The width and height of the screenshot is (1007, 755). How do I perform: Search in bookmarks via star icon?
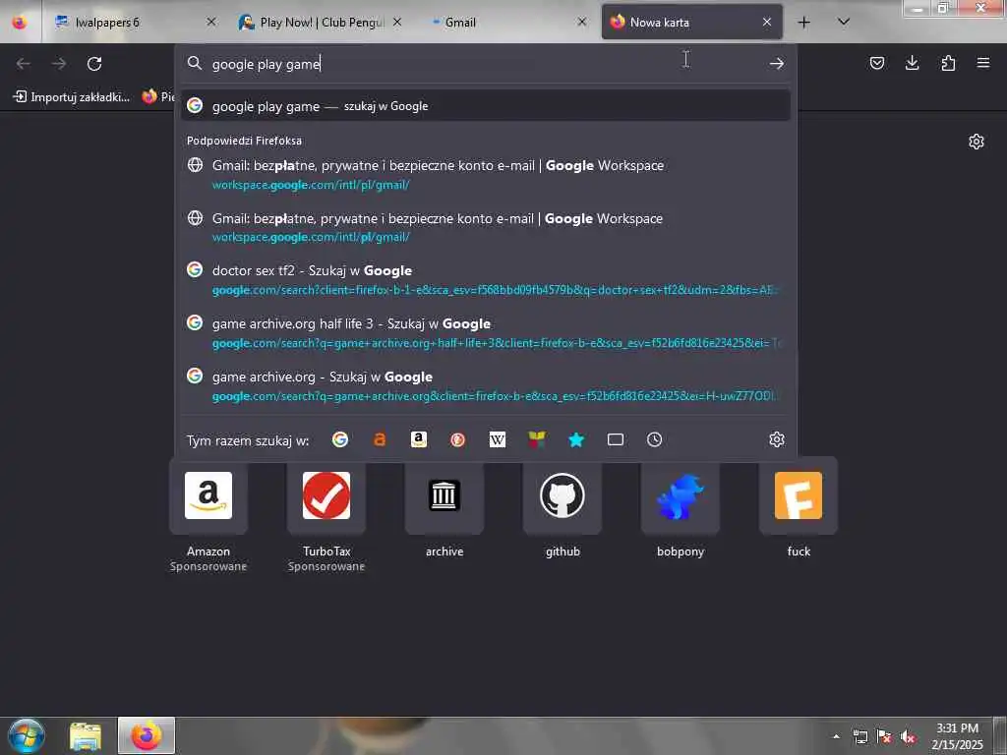[x=576, y=439]
